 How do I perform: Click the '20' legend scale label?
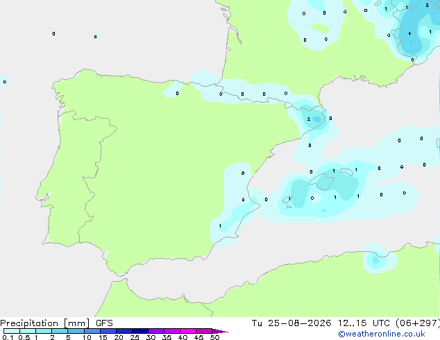click(119, 337)
